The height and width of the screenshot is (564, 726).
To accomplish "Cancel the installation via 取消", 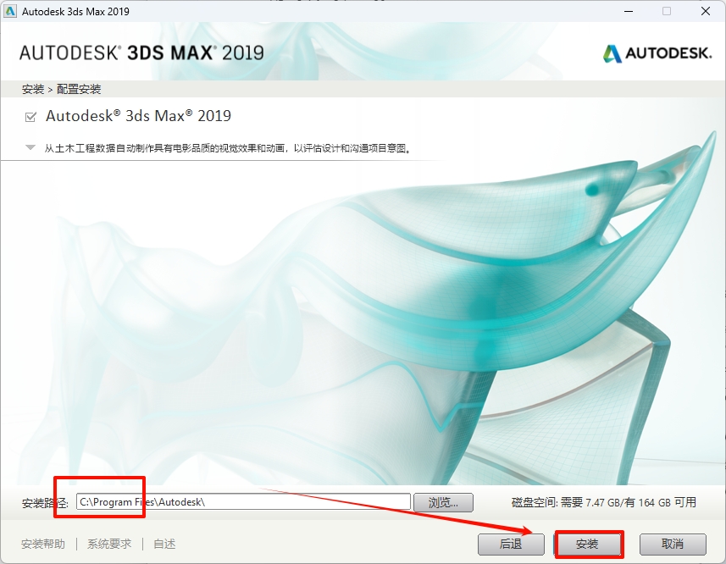I will [x=672, y=545].
